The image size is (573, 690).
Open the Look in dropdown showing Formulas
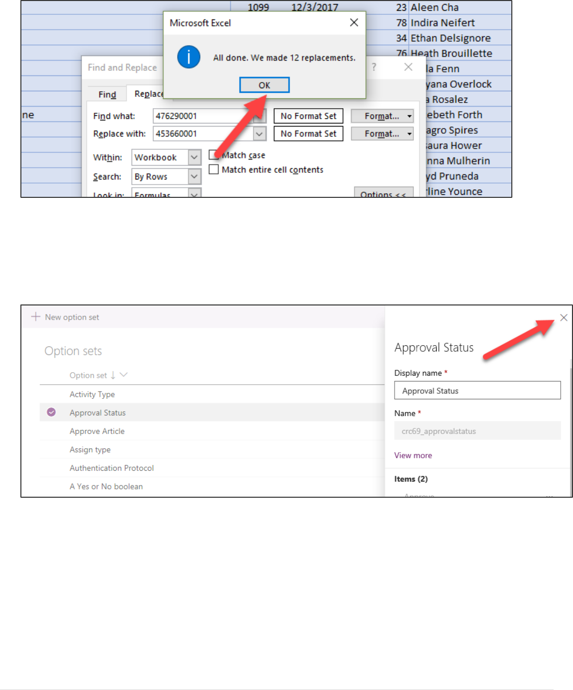(x=166, y=193)
